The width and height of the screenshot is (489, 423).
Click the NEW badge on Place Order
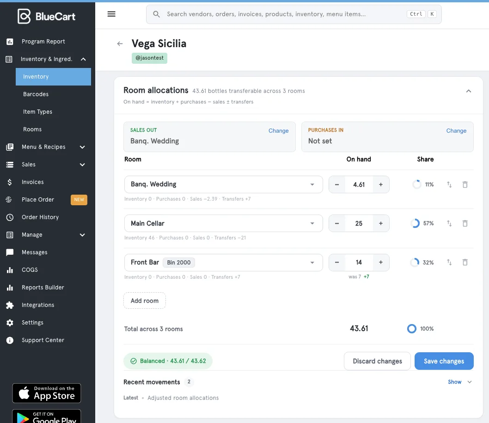tap(79, 200)
